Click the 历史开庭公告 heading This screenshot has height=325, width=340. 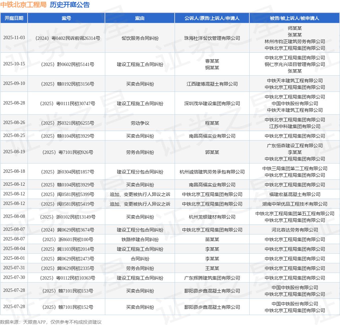pyautogui.click(x=70, y=5)
